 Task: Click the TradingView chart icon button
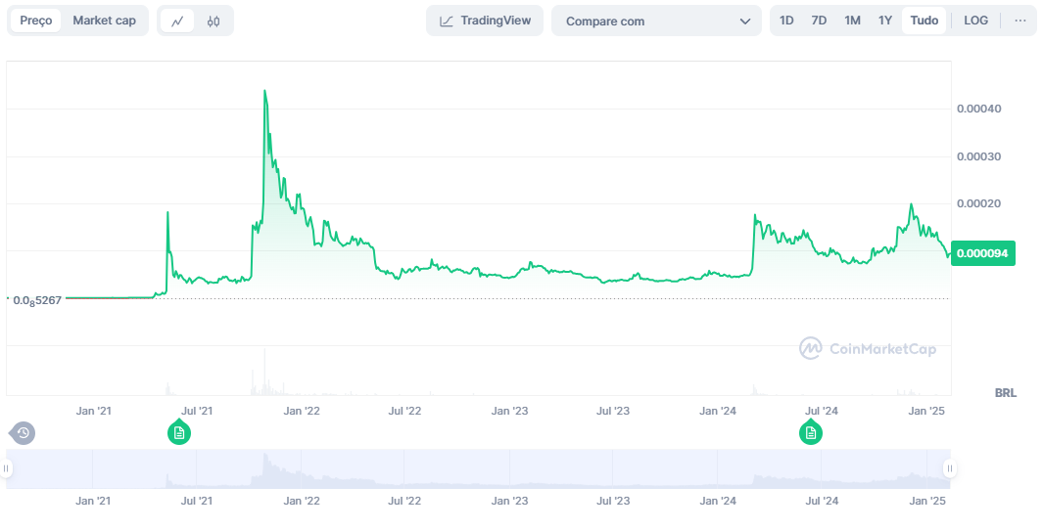[x=484, y=21]
